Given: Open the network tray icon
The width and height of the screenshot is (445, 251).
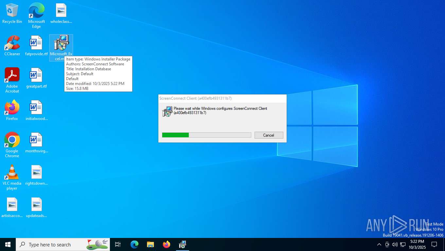Looking at the screenshot, I should pos(403,244).
